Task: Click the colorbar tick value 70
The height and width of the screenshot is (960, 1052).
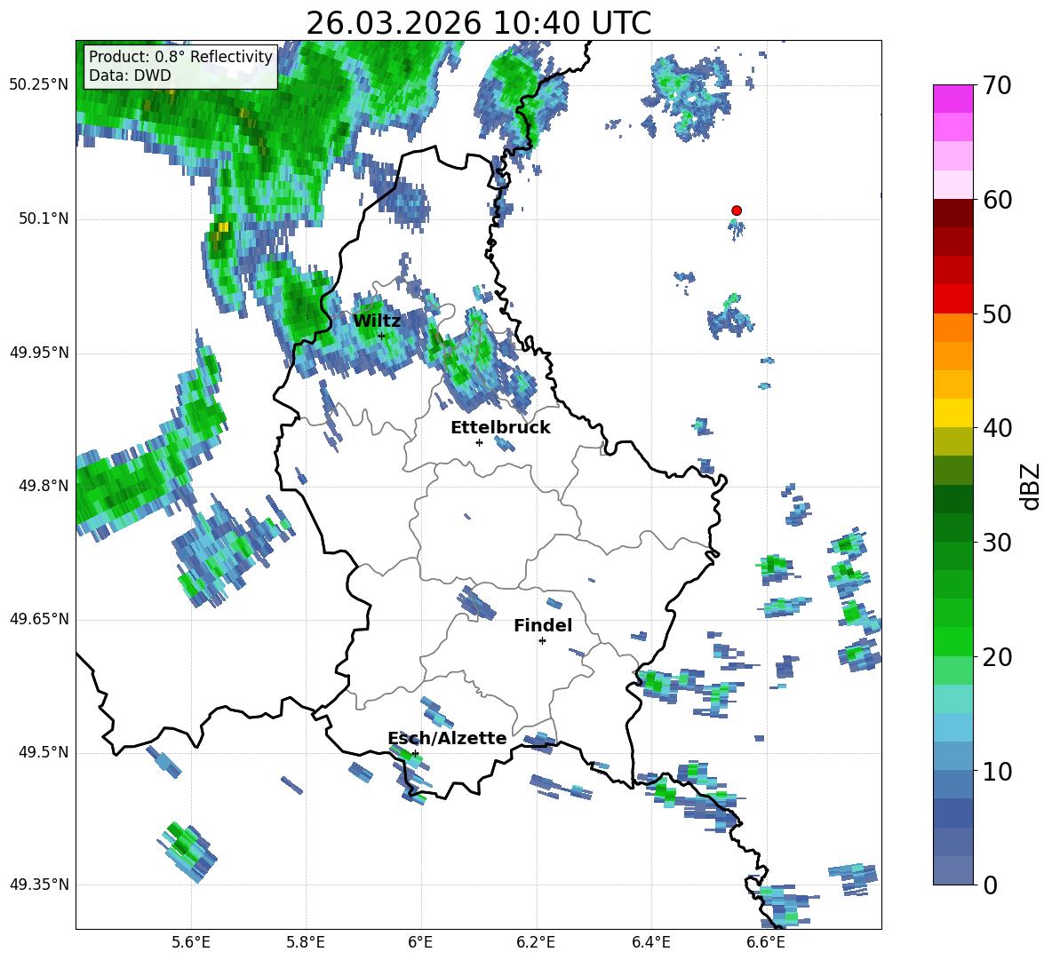Action: [997, 85]
